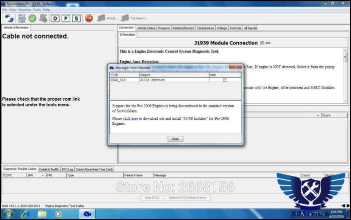Switch to the Vehicle Status tab
Screen dimensions: 351x220
tap(146, 28)
